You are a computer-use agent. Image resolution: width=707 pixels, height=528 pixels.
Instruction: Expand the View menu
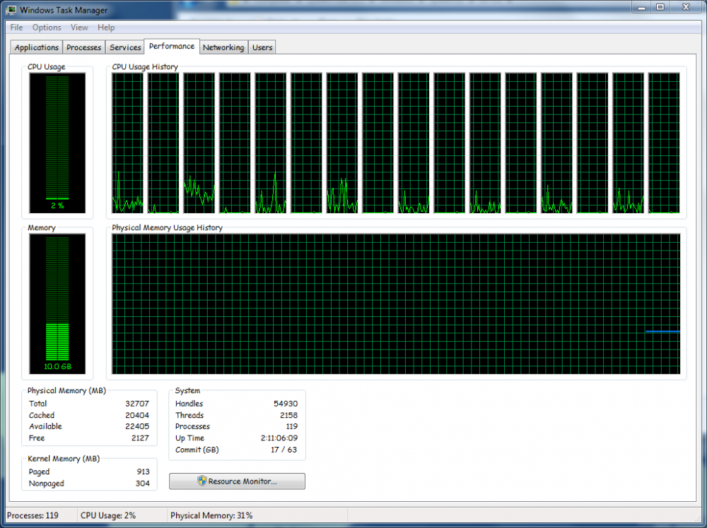79,28
